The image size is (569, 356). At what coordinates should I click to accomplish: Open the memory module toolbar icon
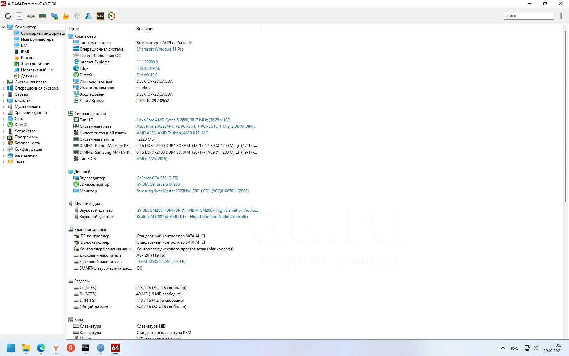click(x=42, y=16)
